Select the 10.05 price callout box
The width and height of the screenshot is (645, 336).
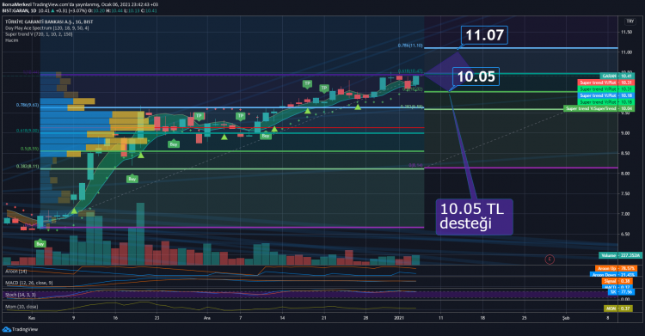(x=476, y=76)
